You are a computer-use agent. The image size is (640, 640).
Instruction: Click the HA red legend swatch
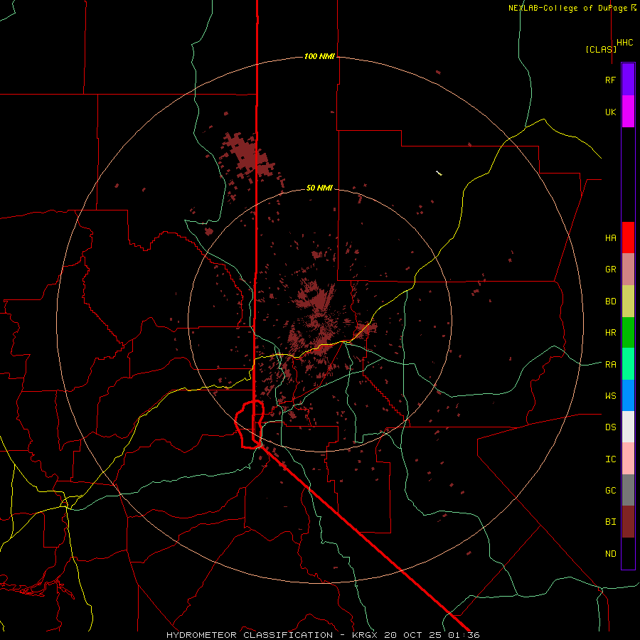coord(628,238)
